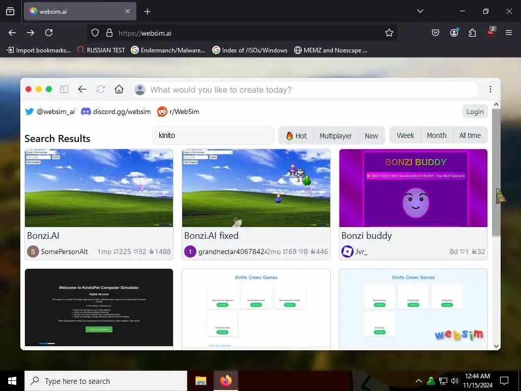Open the Firefox extensions puzzle icon
This screenshot has width=521, height=391.
(x=472, y=33)
